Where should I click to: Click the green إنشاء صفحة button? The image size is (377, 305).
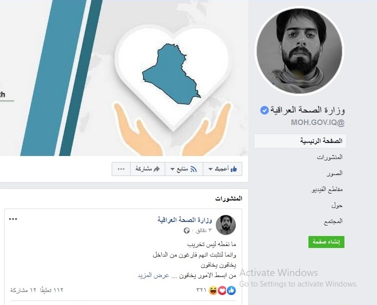(x=326, y=242)
